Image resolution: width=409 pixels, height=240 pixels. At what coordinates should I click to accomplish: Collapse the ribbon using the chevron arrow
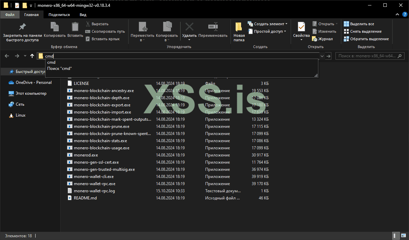397,14
